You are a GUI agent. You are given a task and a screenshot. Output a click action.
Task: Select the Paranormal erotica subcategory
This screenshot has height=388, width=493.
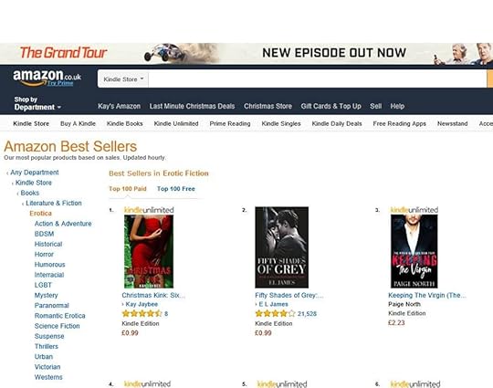(x=51, y=305)
